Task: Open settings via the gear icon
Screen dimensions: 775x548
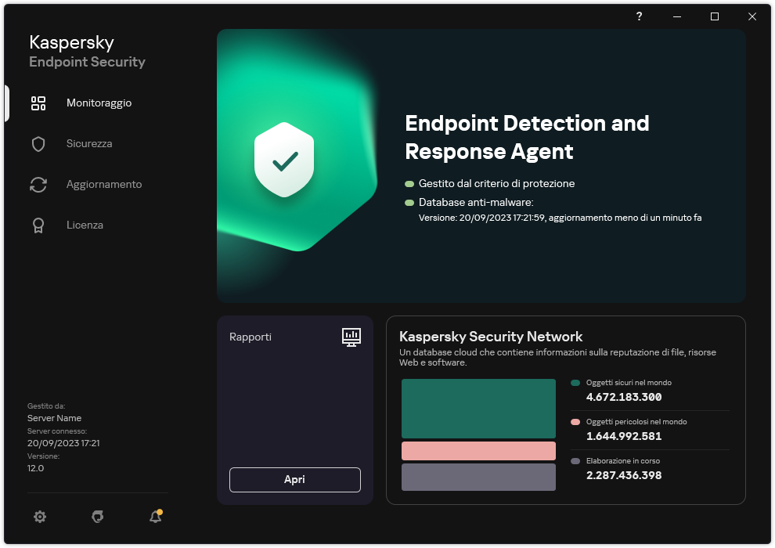Action: coord(40,517)
